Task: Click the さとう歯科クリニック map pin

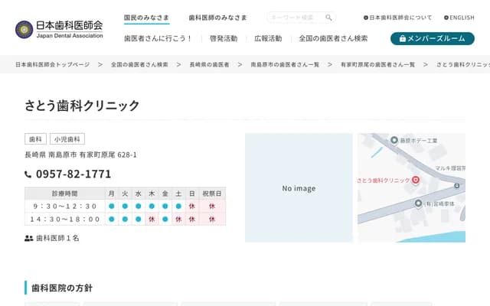Action: pyautogui.click(x=416, y=179)
